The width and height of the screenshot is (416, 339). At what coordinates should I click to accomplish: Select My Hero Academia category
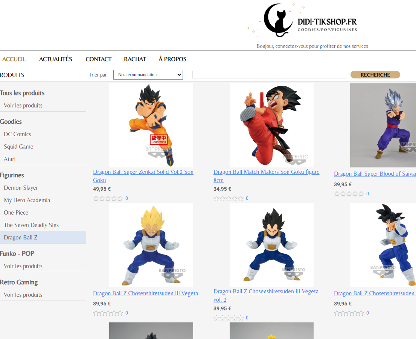27,200
